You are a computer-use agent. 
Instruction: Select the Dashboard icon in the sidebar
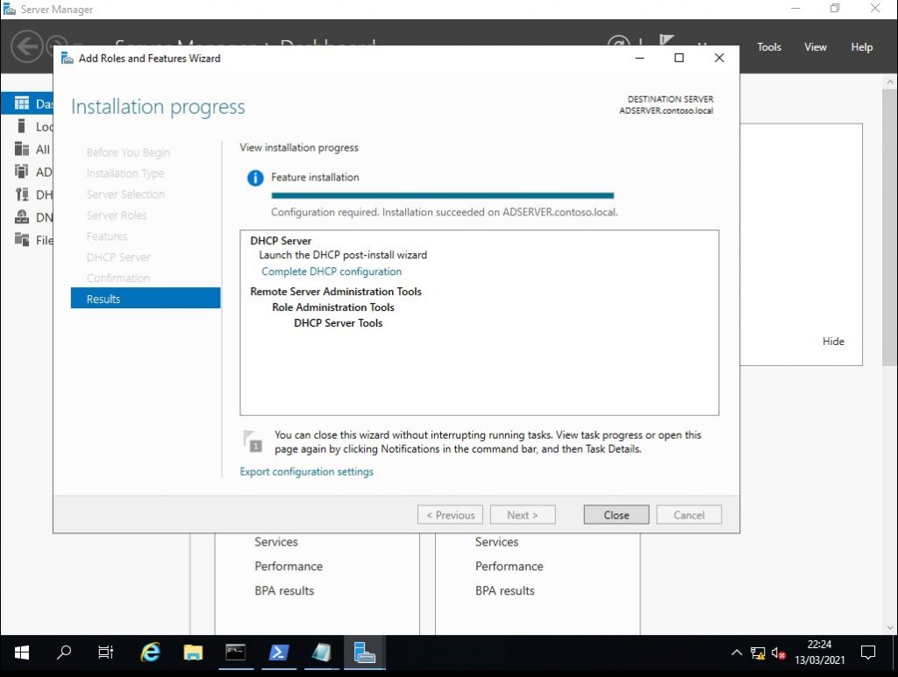[22, 104]
